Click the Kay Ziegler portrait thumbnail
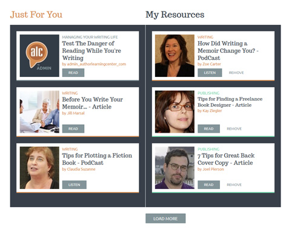 [x=175, y=111]
